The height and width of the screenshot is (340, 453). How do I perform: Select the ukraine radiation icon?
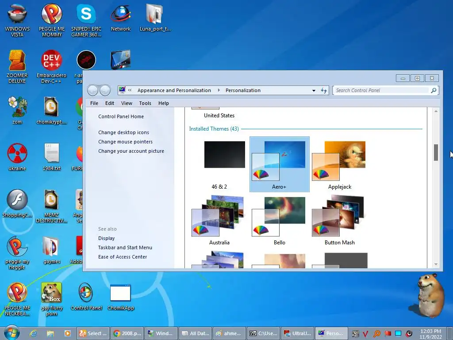point(17,157)
